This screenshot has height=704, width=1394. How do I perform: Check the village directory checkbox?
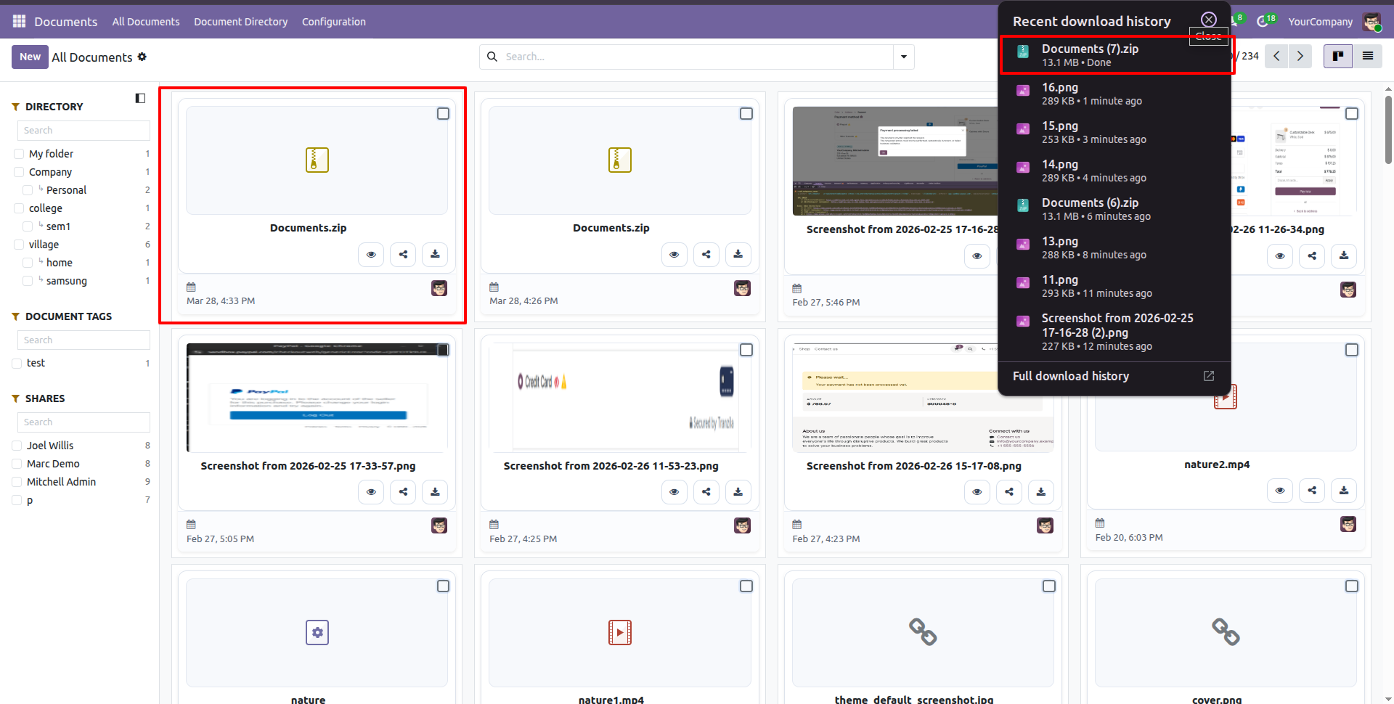point(20,245)
